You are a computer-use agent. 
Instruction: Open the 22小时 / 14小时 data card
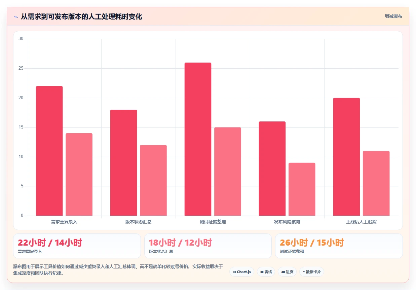(x=77, y=246)
